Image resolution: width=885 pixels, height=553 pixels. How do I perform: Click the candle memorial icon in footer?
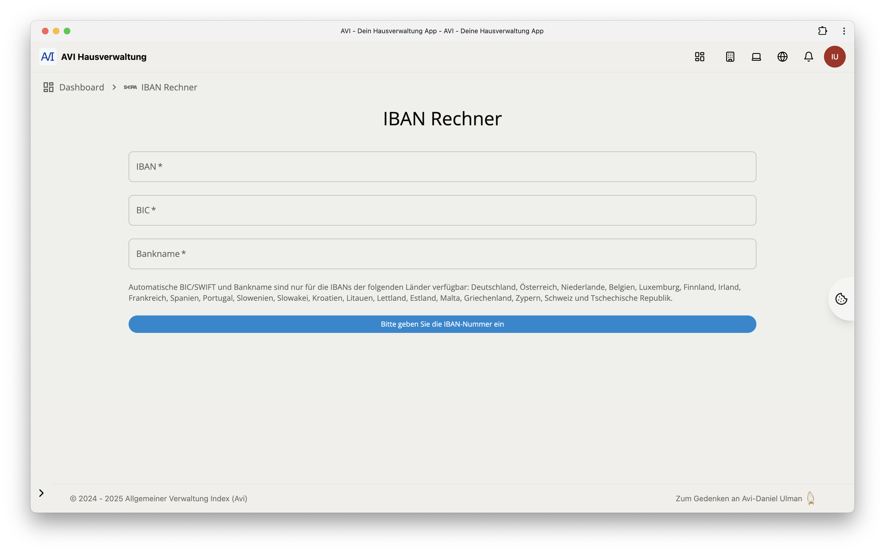(x=810, y=498)
